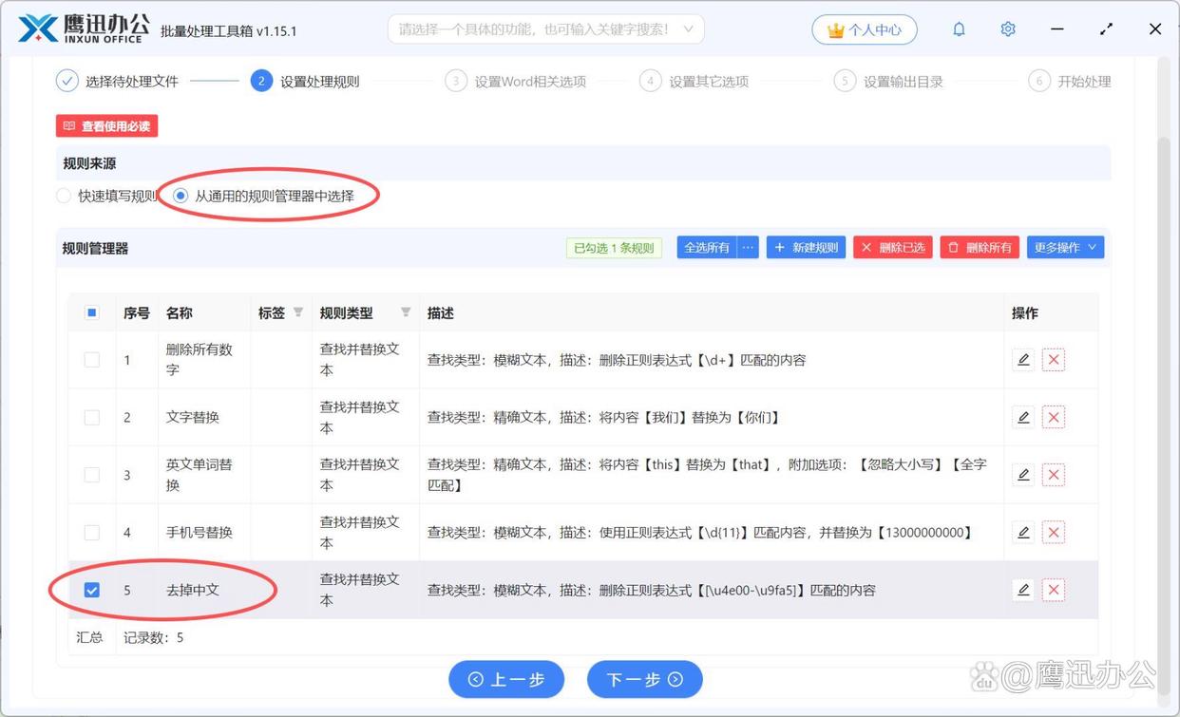1180x717 pixels.
Task: Tick the checkbox for rule 删除所有数字
Action: [92, 360]
